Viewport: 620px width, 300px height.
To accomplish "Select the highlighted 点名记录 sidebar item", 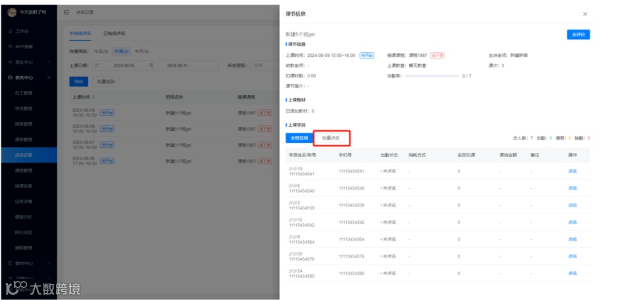I will tap(29, 155).
